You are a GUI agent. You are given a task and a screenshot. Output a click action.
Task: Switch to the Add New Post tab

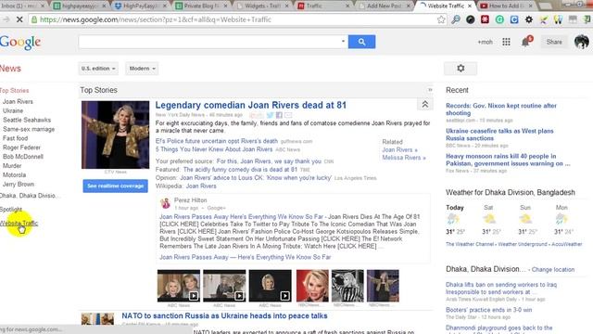point(385,6)
